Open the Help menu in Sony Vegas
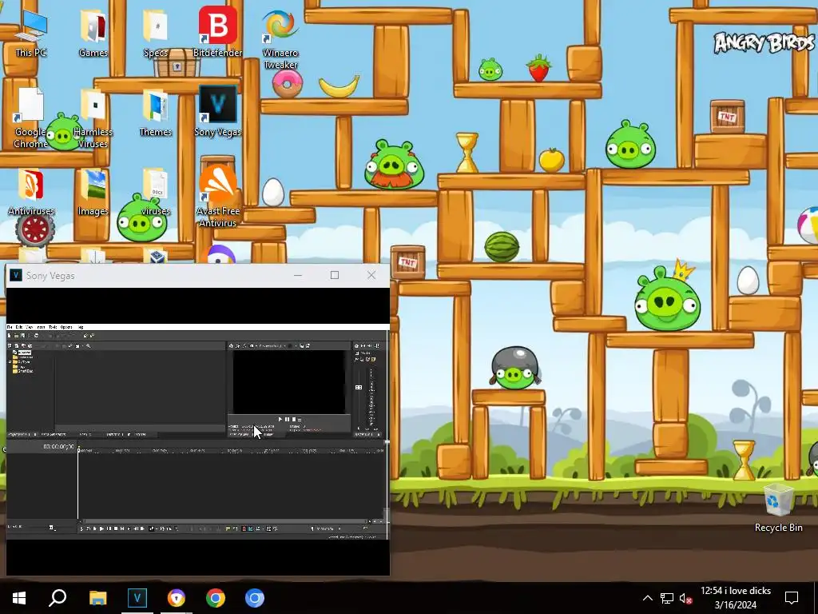Screen dimensions: 818x614 click(x=81, y=327)
